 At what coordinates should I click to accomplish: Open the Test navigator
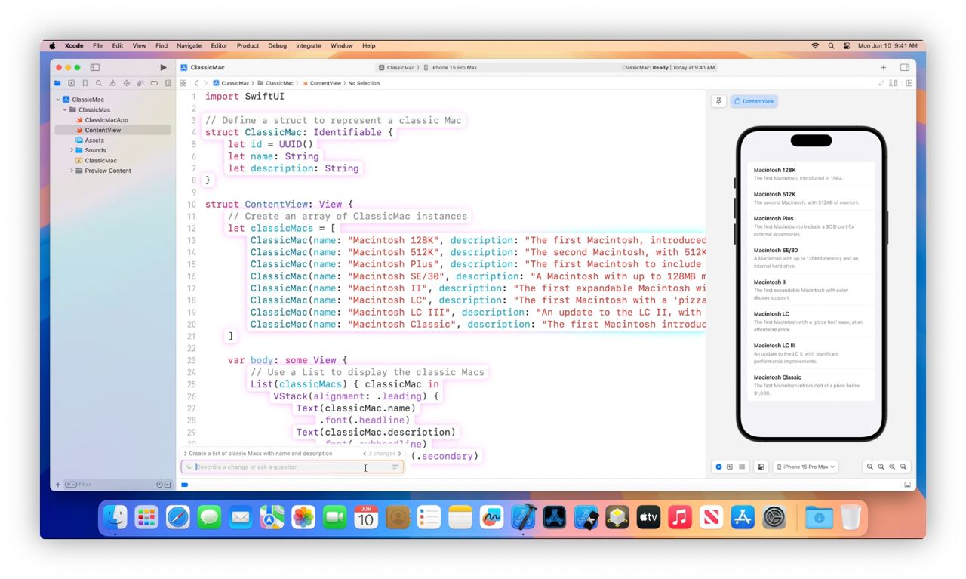click(x=126, y=83)
